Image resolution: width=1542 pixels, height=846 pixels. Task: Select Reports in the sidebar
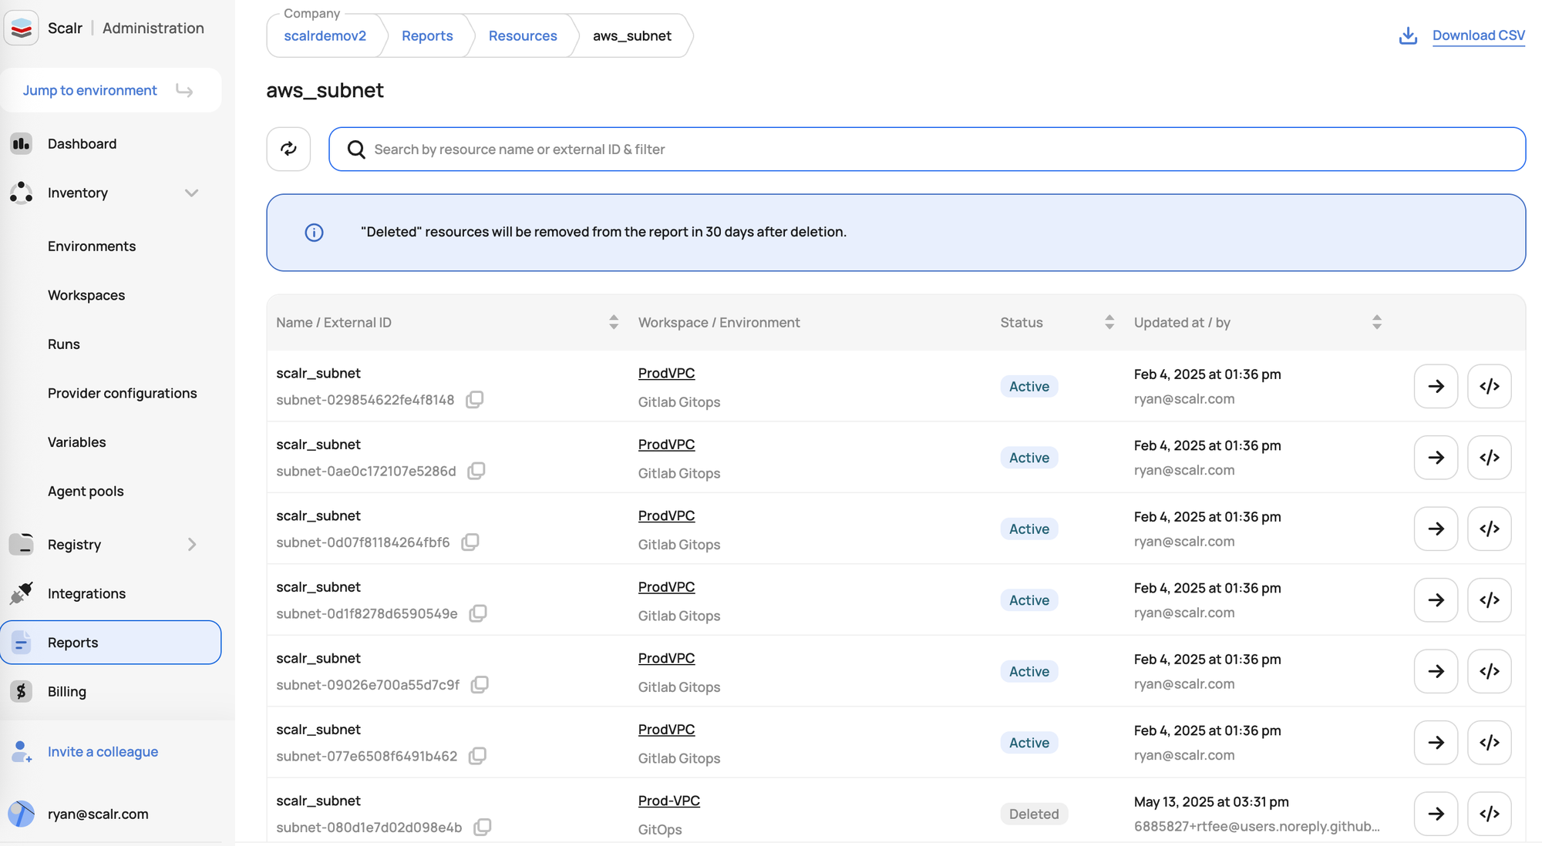click(111, 643)
